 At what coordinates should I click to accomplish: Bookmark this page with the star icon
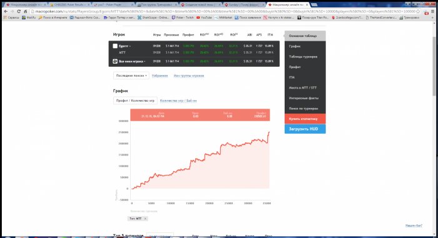click(418, 11)
